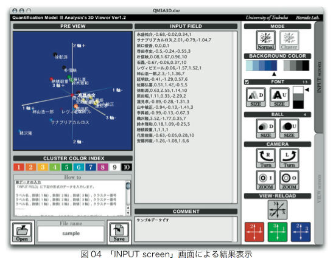Zoom out with the camera ZOOM O icon

[x=289, y=180]
